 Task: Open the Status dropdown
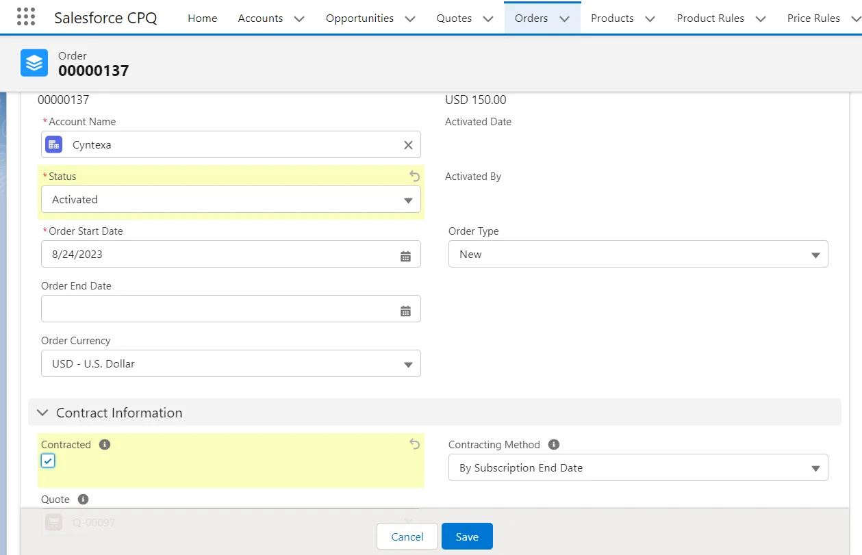point(231,199)
